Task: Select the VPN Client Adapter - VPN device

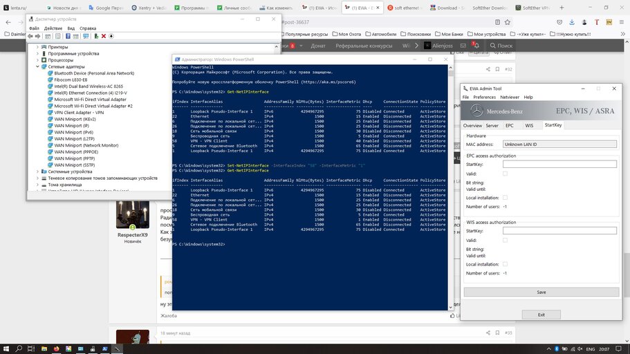Action: [x=78, y=112]
